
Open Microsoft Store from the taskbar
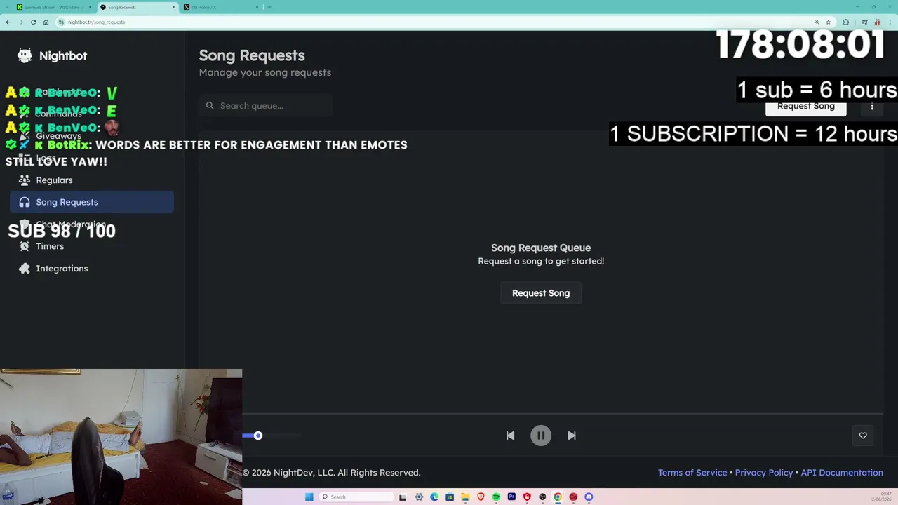point(450,497)
